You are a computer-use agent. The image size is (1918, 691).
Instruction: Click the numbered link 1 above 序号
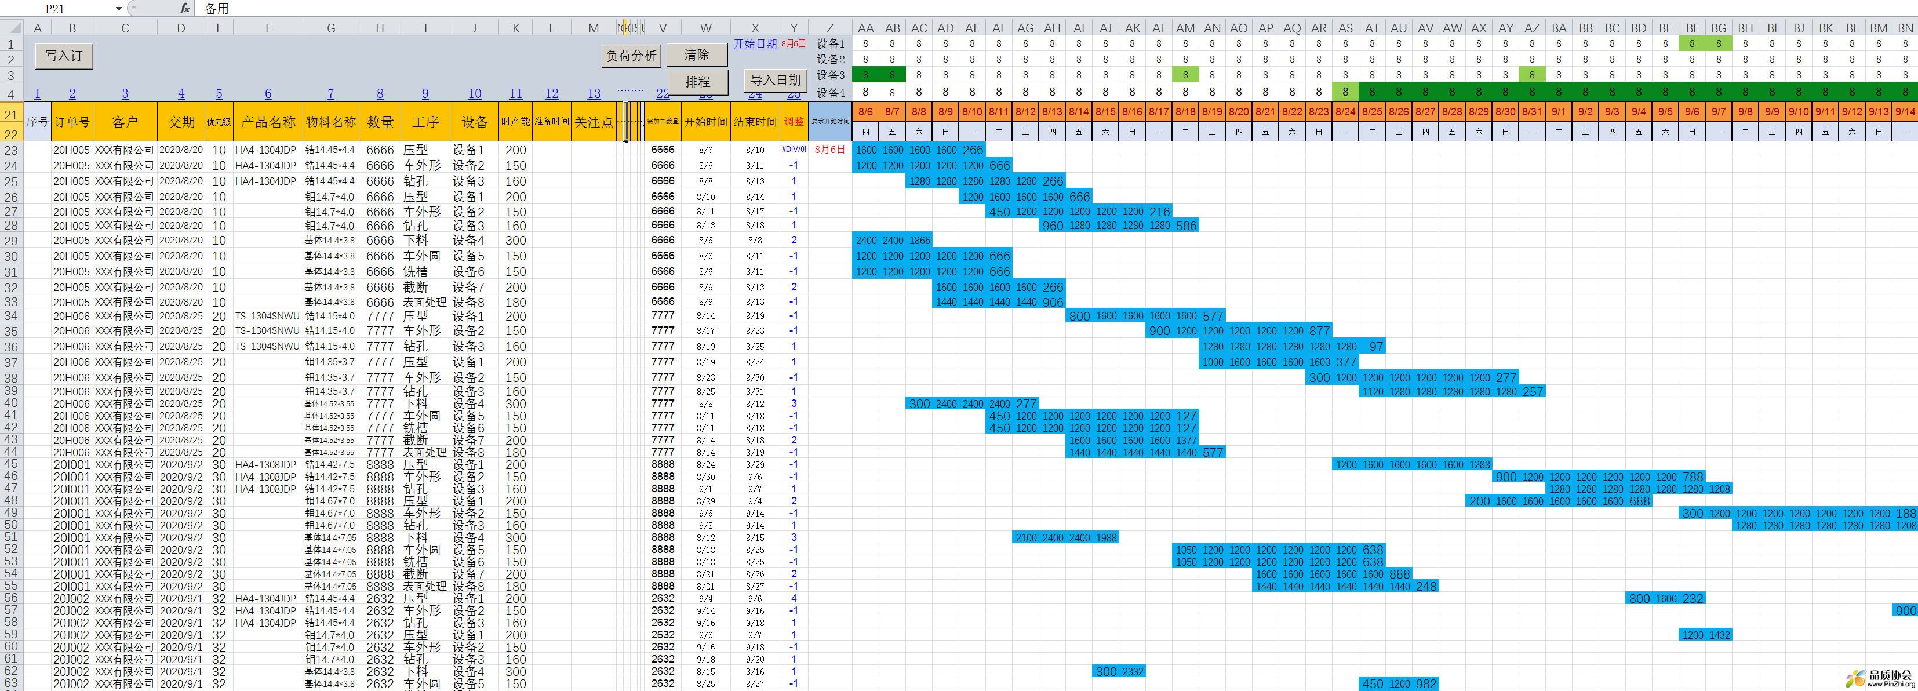[x=37, y=93]
